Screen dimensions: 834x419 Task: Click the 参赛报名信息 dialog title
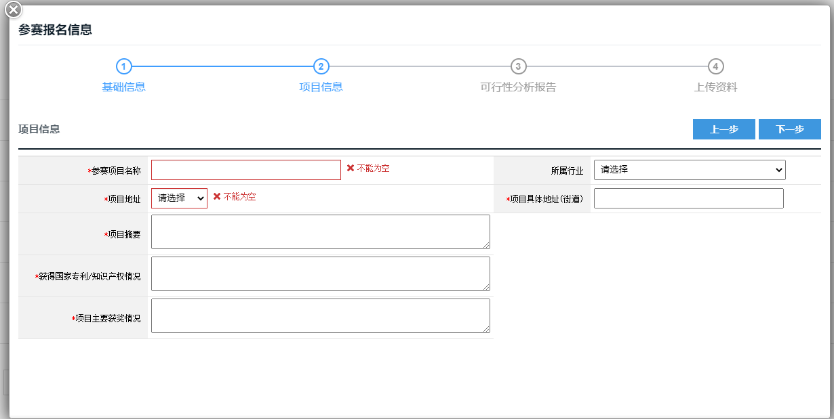tap(56, 30)
